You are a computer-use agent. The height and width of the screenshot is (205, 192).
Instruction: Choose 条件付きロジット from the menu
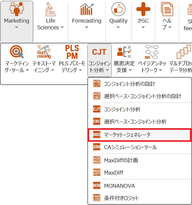click(x=121, y=198)
